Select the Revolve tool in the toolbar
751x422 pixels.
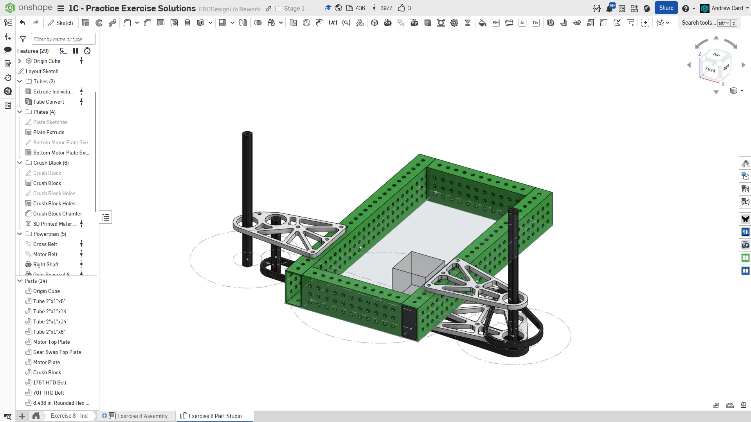coord(99,23)
